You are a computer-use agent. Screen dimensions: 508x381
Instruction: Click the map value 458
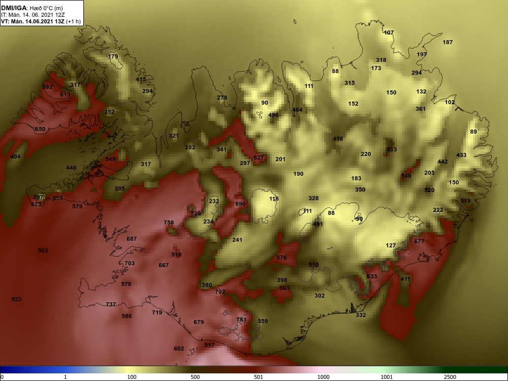pos(338,139)
